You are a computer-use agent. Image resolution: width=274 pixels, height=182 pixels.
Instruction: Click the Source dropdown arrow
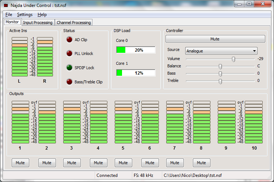254,51
